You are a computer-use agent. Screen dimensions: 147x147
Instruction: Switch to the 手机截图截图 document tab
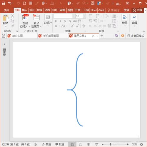coord(51,36)
